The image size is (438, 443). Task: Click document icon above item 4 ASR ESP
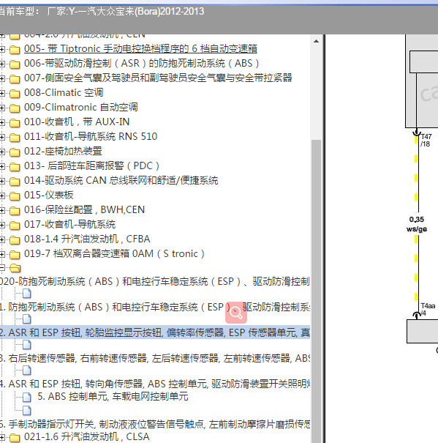[27, 371]
